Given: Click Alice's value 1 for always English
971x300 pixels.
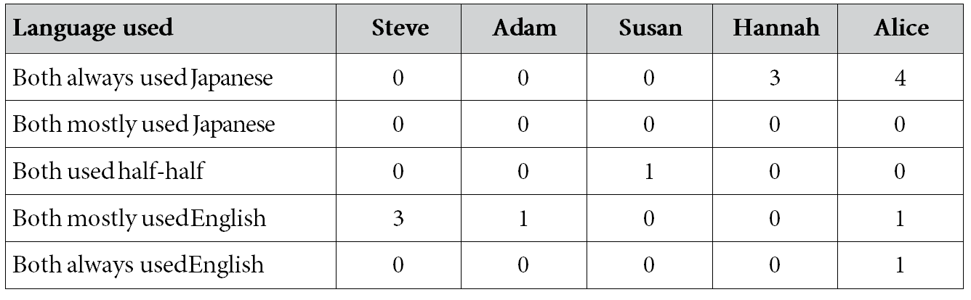Looking at the screenshot, I should 901,264.
